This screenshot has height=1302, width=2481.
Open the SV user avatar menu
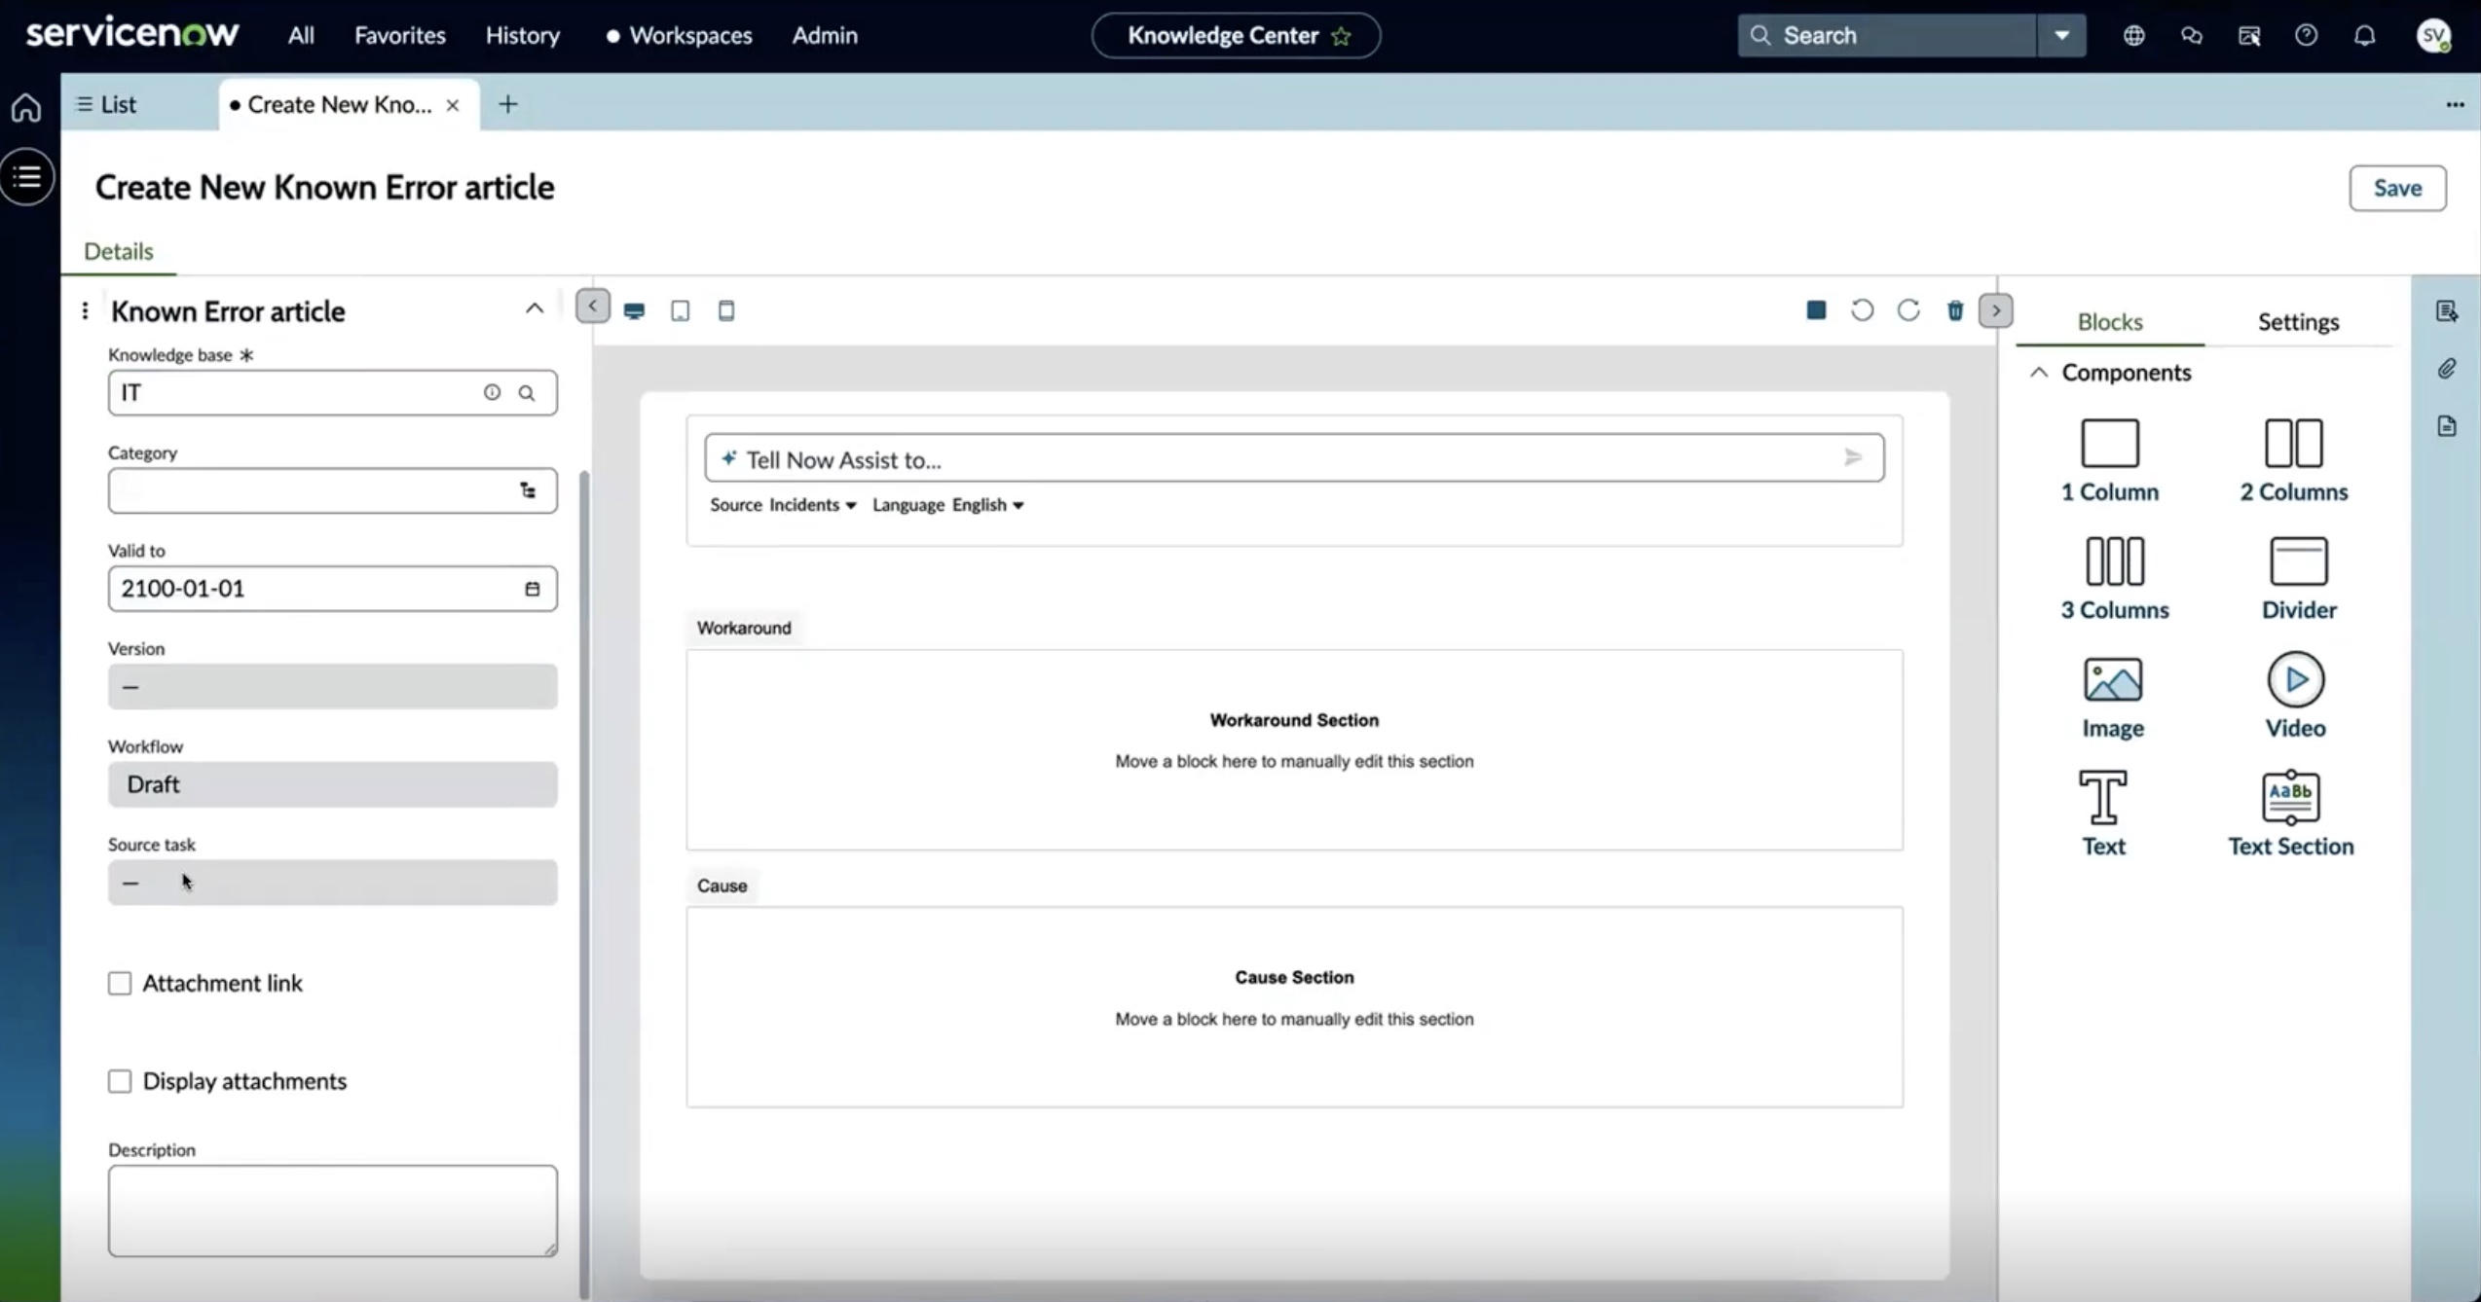point(2433,35)
